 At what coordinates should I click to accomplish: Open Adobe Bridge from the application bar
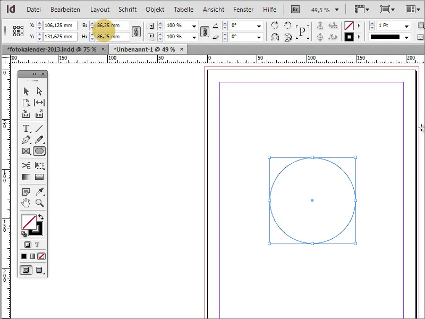294,9
